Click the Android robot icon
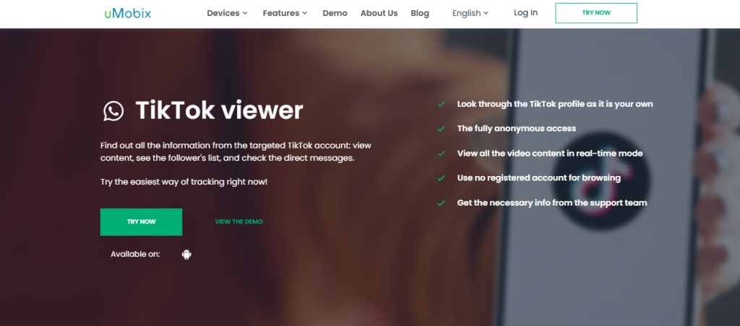The height and width of the screenshot is (326, 740). click(186, 254)
